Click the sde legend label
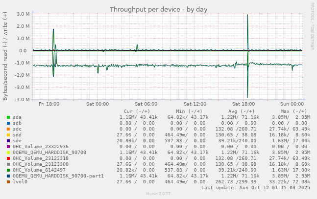Image resolution: width=317 pixels, height=199 pixels. (x=17, y=141)
